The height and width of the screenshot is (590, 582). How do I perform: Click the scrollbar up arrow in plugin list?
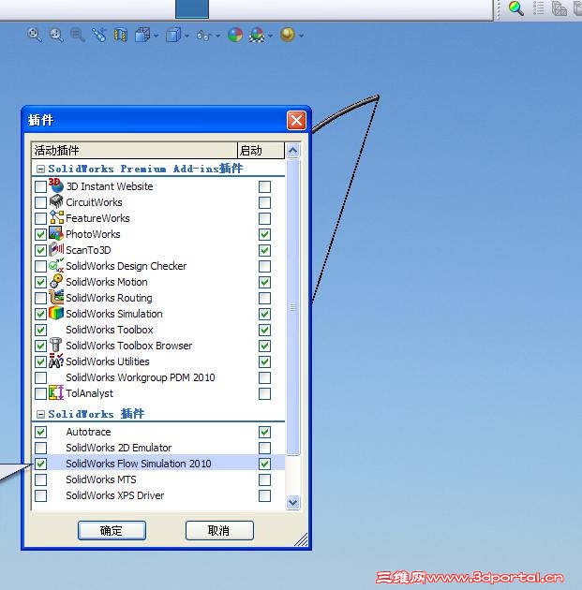point(293,151)
